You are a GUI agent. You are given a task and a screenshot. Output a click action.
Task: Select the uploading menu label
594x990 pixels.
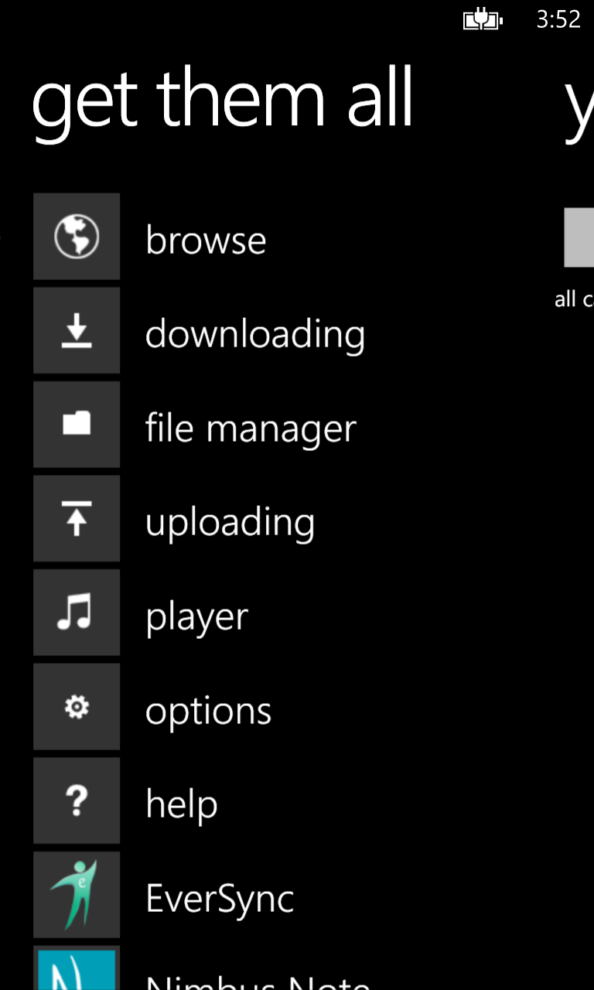pyautogui.click(x=230, y=524)
